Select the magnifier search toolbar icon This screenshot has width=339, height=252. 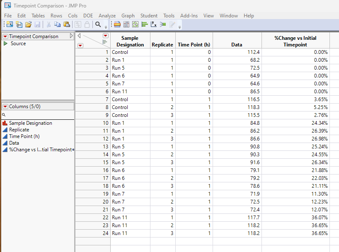pos(97,24)
